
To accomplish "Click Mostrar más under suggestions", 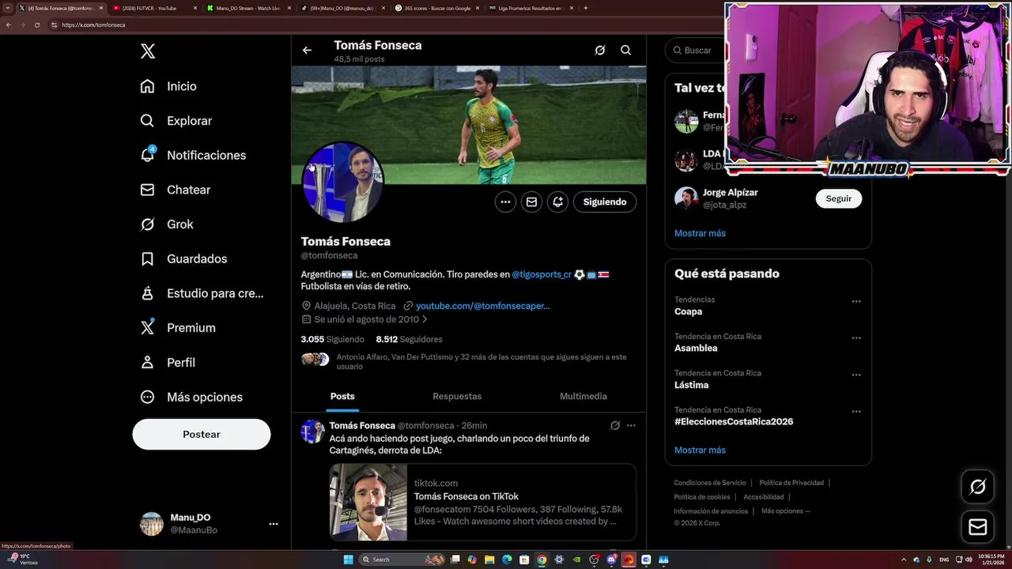I will (x=700, y=233).
